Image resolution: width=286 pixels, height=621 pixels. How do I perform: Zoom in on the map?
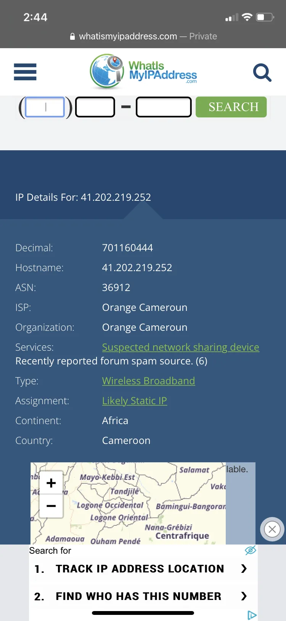point(51,483)
